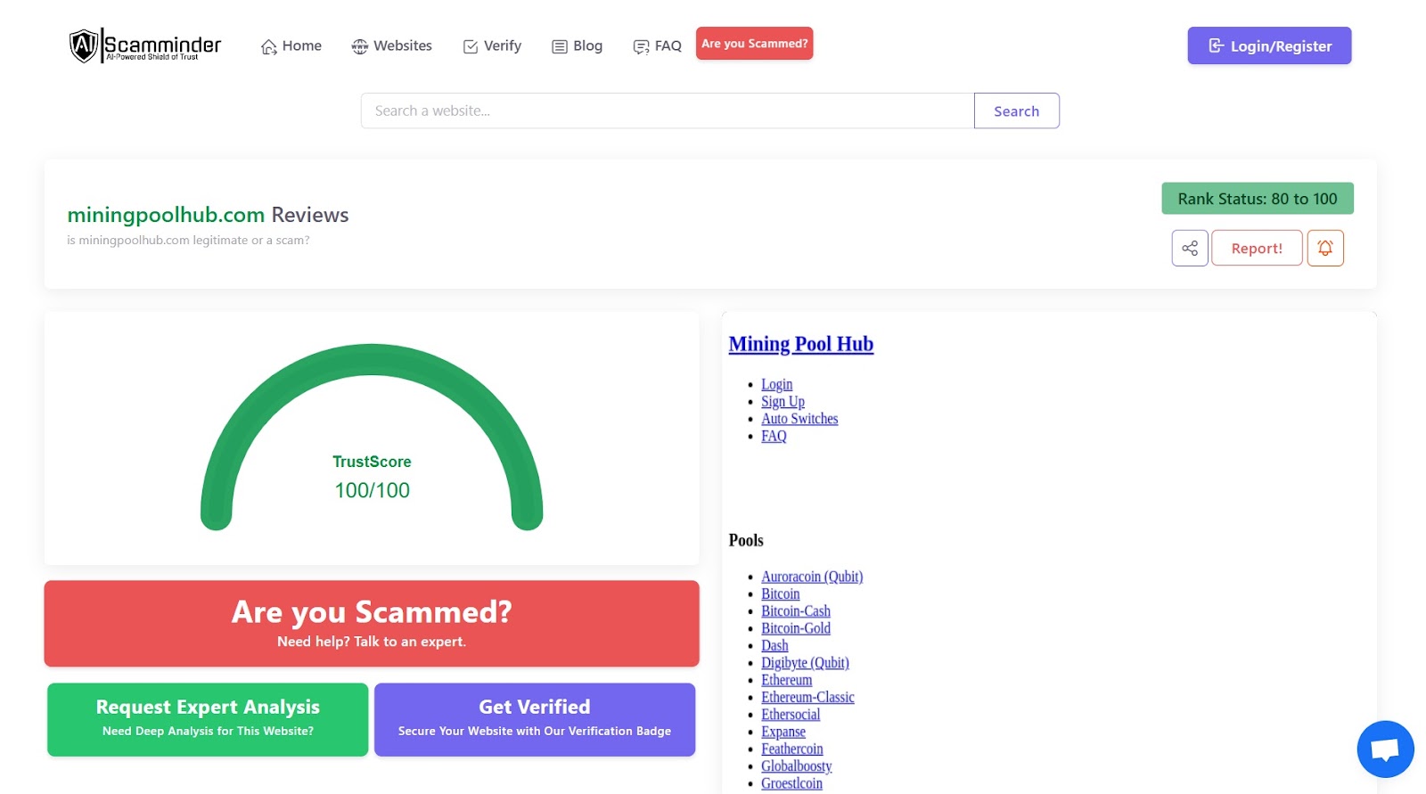
Task: Click the Get Verified button
Action: pos(535,719)
